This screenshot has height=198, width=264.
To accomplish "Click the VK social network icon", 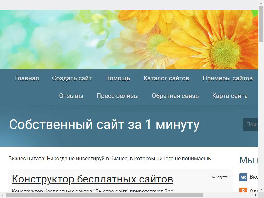I will [x=243, y=177].
